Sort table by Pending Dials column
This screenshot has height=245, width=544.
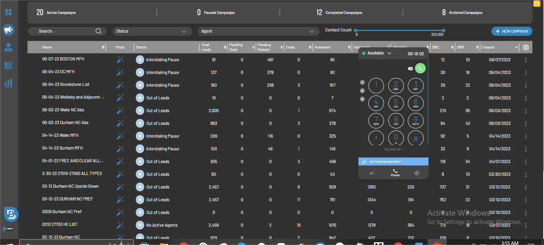click(253, 47)
